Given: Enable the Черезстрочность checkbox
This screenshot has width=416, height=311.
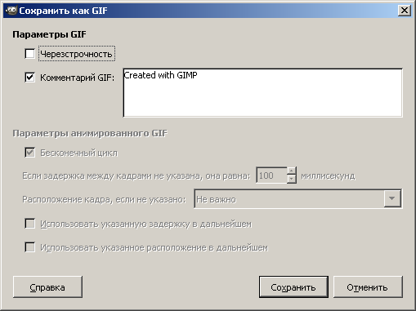Looking at the screenshot, I should pyautogui.click(x=29, y=54).
